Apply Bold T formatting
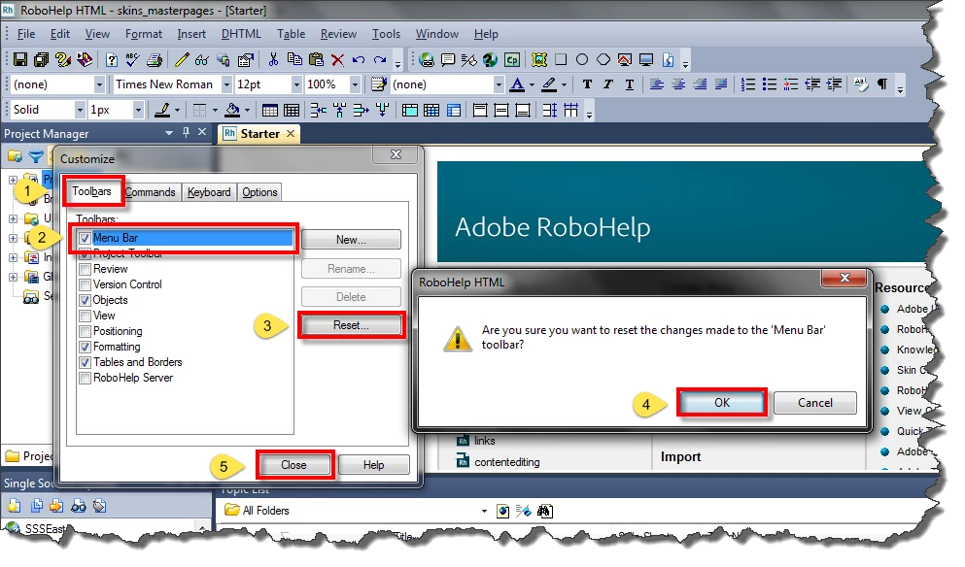 click(587, 84)
